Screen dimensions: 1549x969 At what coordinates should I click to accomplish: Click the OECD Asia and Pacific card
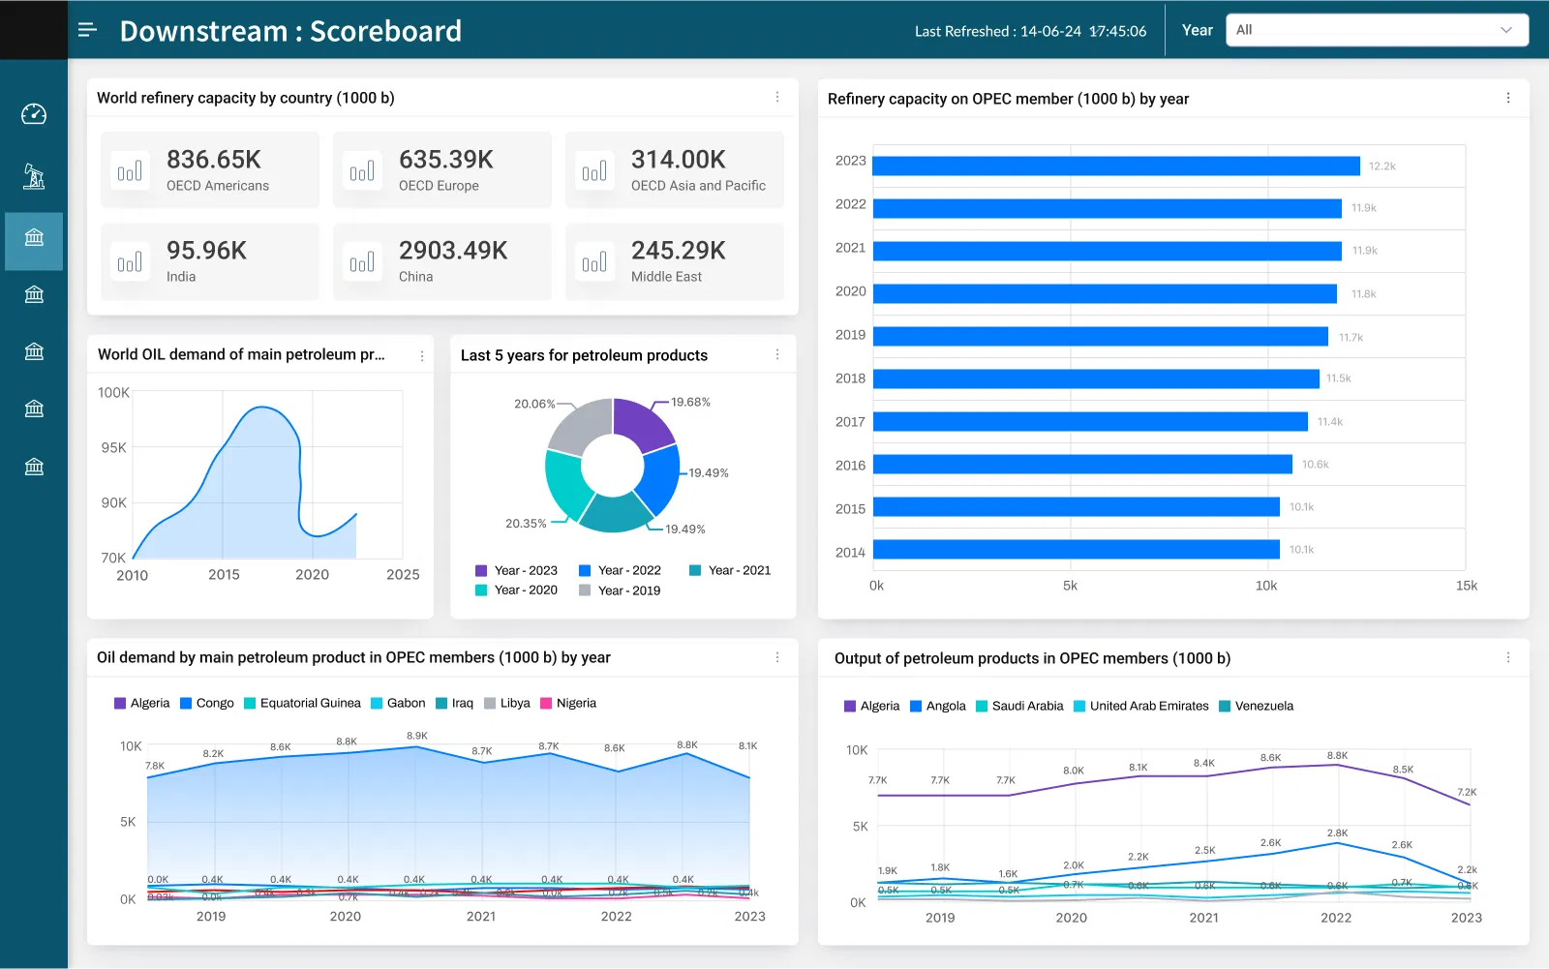tap(675, 170)
